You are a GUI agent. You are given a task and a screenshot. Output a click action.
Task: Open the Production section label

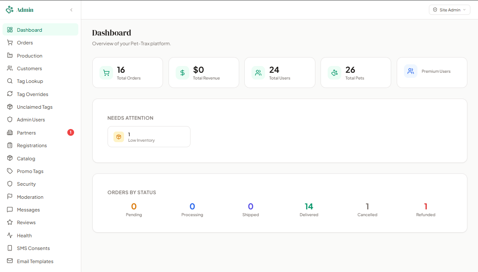(30, 56)
